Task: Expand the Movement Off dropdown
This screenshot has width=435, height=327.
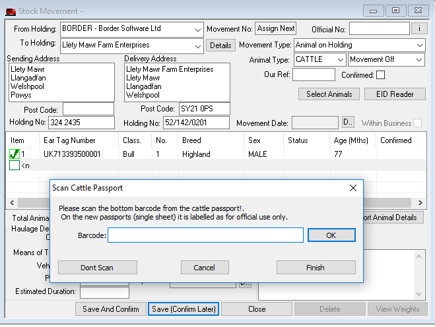Action: (419, 60)
